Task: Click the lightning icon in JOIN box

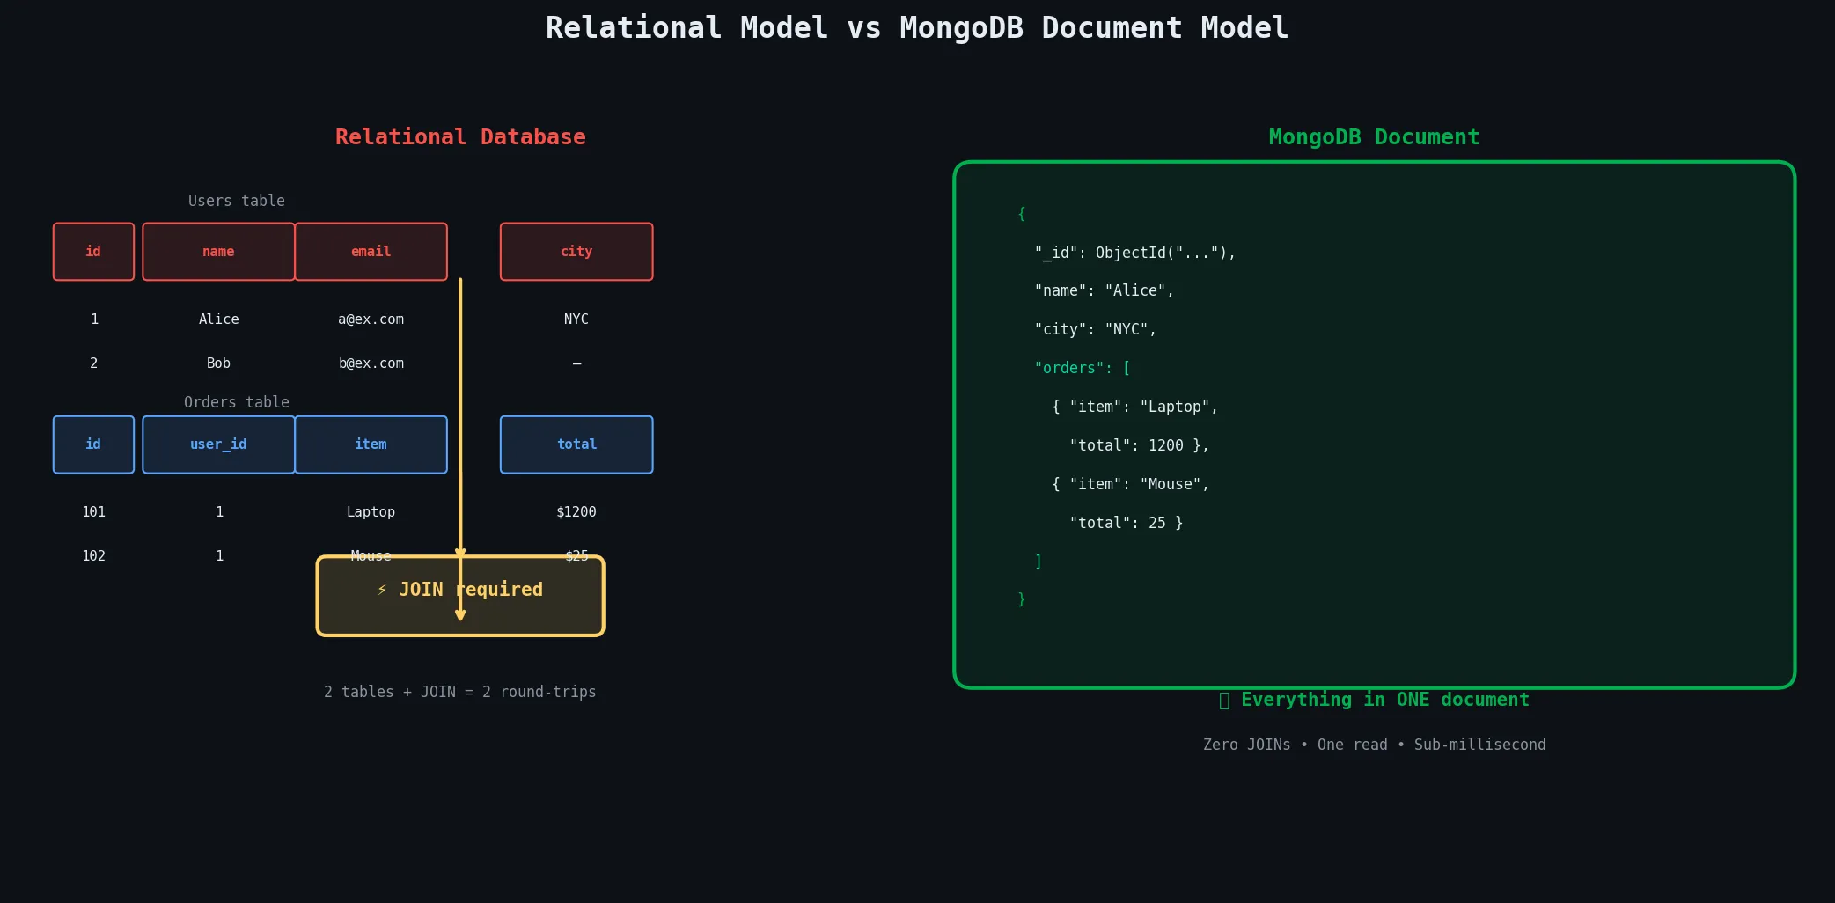Action: (382, 590)
